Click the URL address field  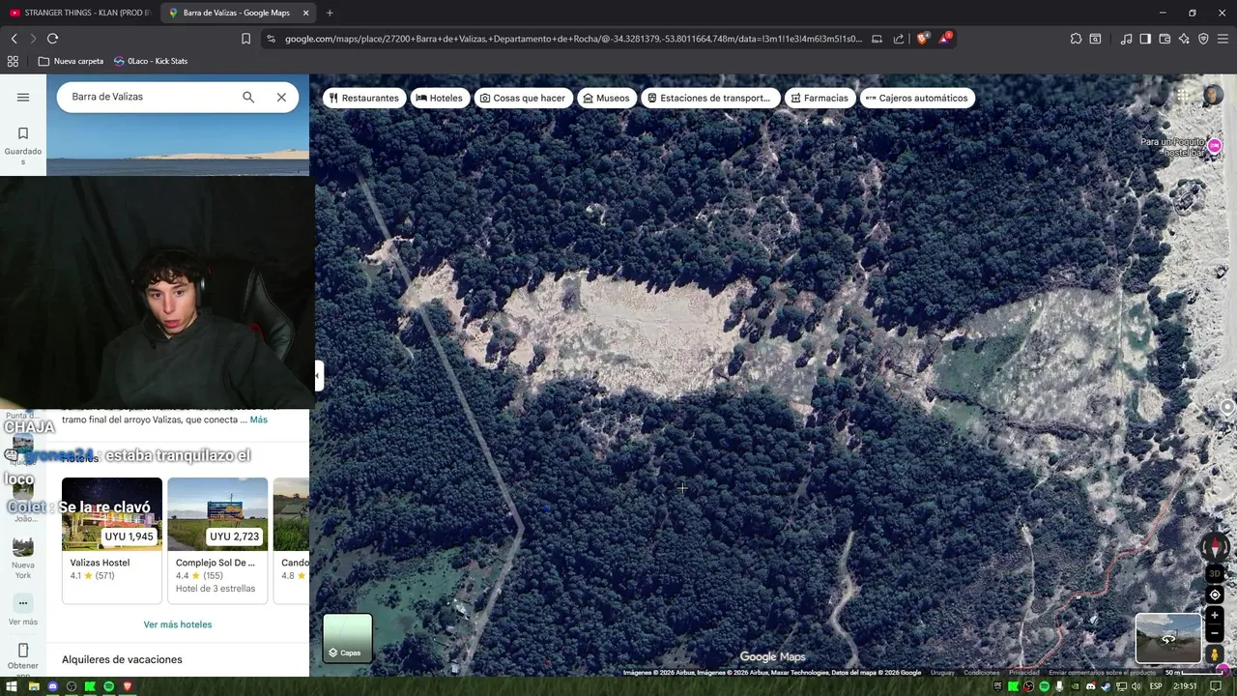point(572,39)
